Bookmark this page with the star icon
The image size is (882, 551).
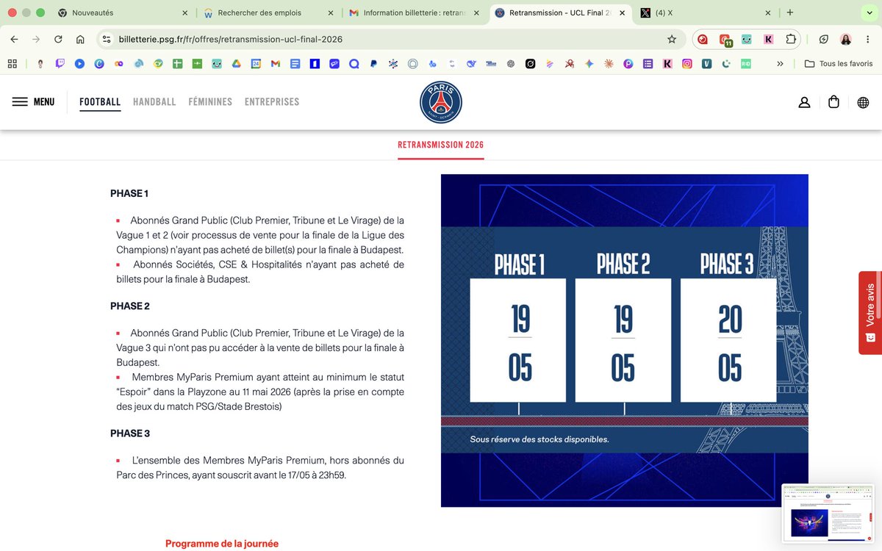click(x=671, y=39)
